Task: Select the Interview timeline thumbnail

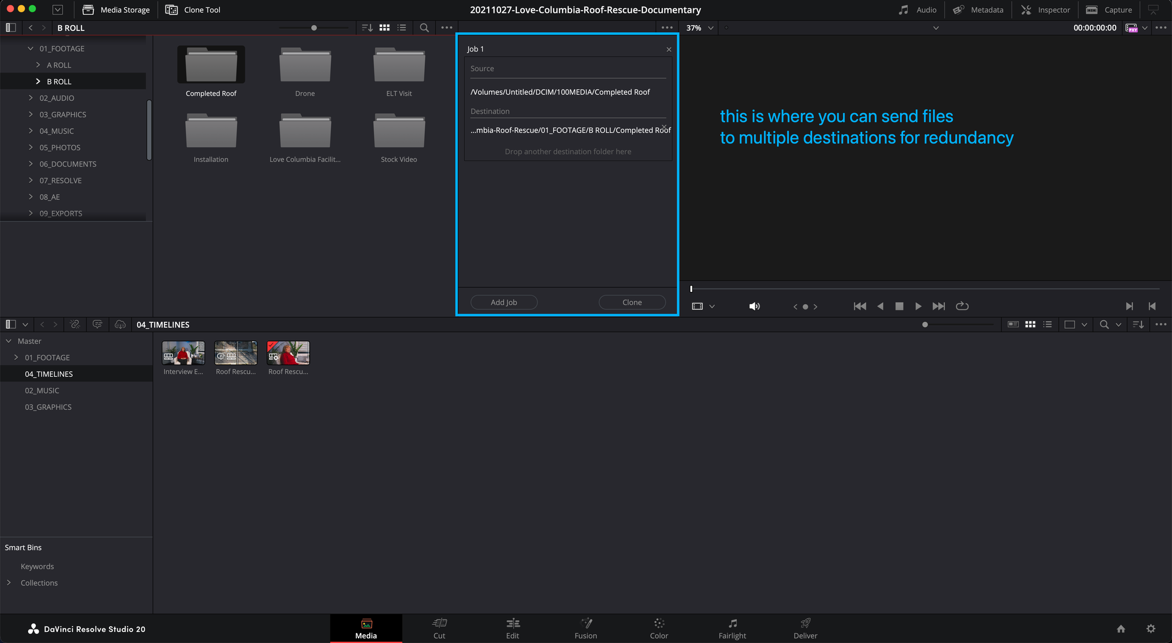Action: coord(183,353)
